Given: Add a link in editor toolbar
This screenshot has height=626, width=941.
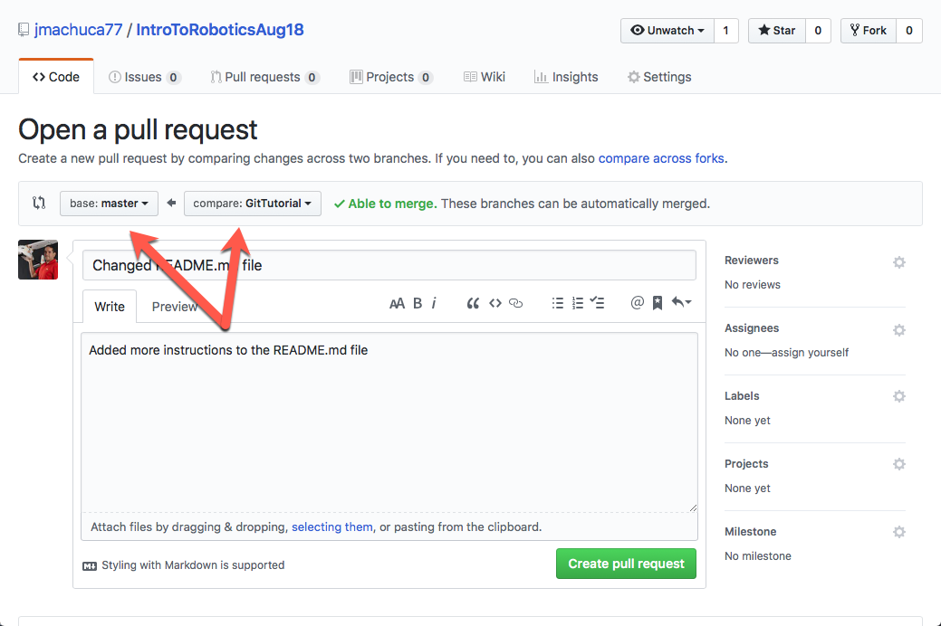Looking at the screenshot, I should pyautogui.click(x=516, y=303).
